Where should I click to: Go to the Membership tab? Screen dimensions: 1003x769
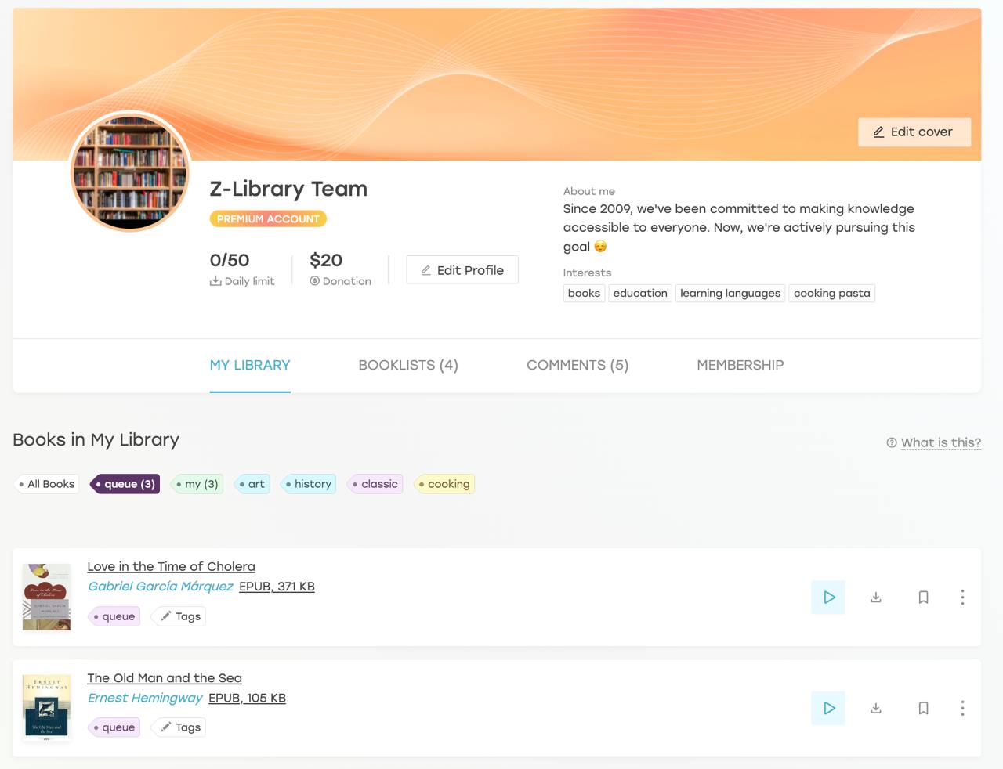tap(740, 365)
